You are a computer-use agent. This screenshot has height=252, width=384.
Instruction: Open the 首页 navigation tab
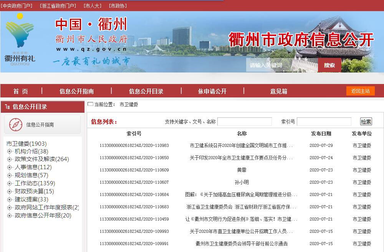(x=21, y=91)
